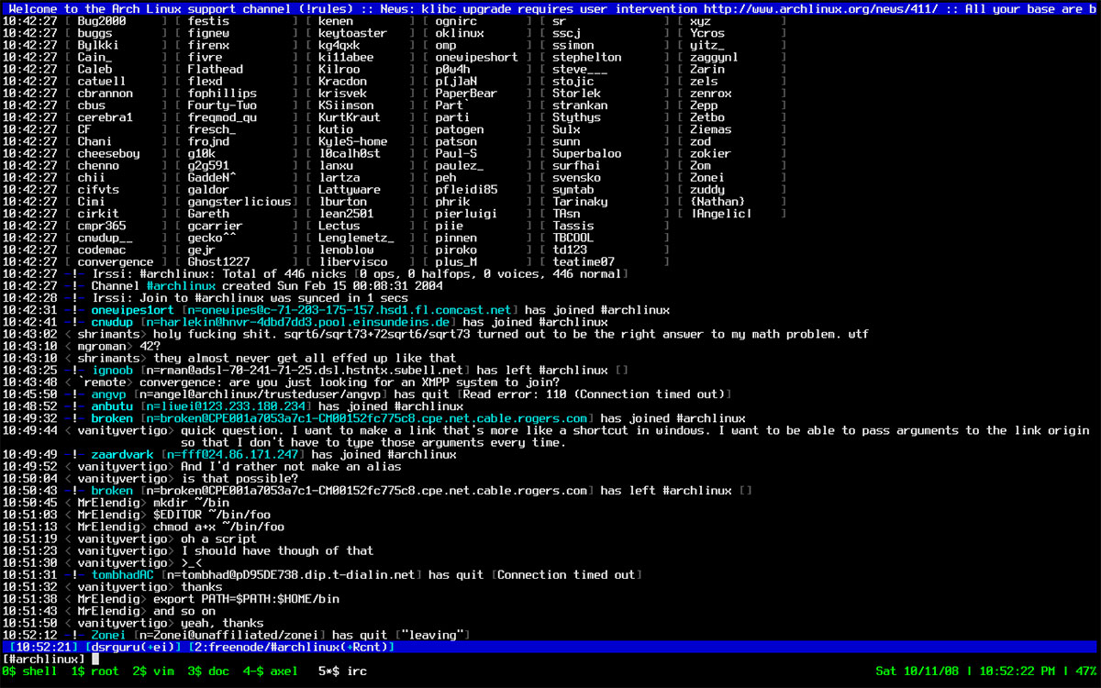Click the active "5*$ irc" window label
Screen dimensions: 1101x688
341,671
